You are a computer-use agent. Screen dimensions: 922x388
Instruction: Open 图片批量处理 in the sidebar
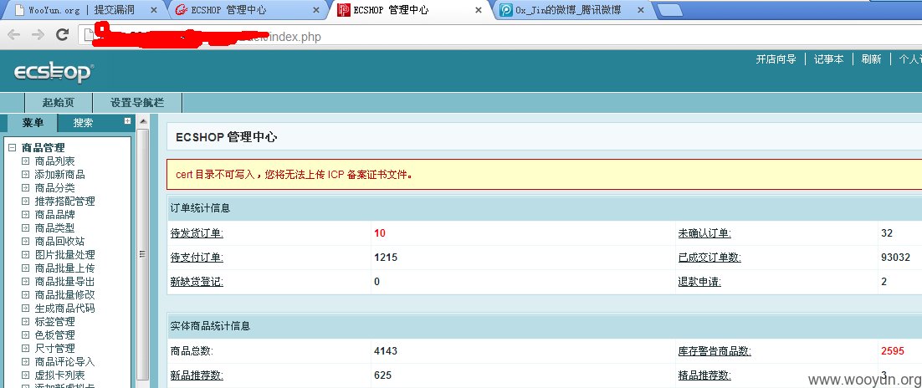64,254
